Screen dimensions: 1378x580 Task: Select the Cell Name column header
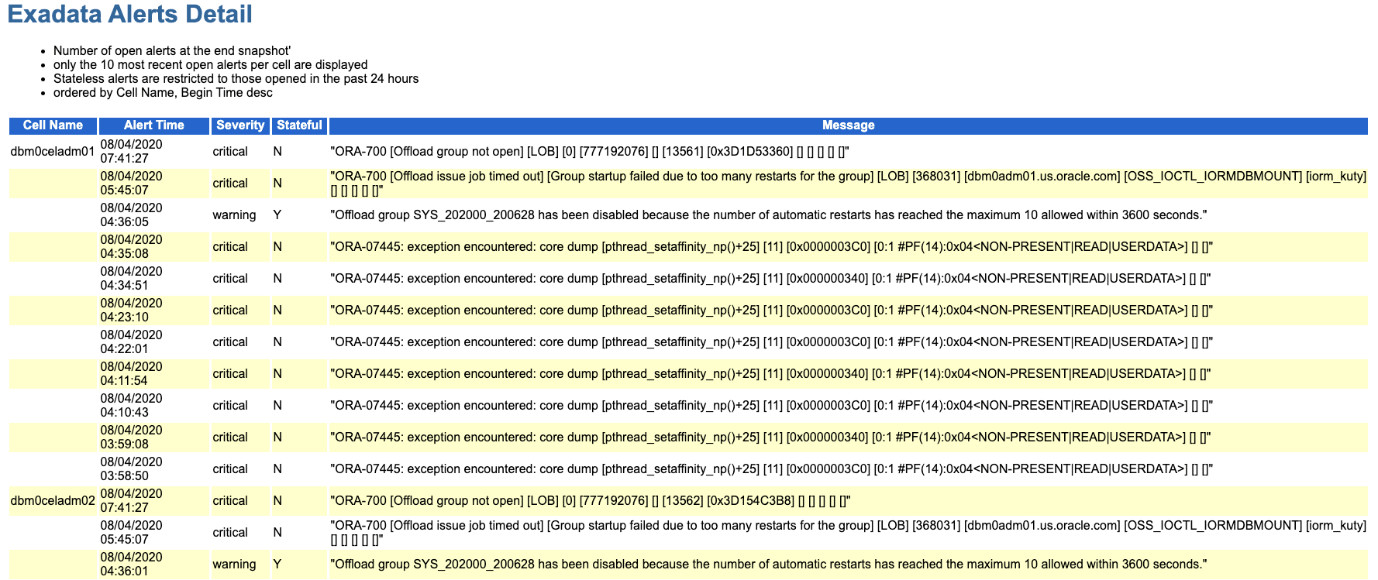click(53, 125)
